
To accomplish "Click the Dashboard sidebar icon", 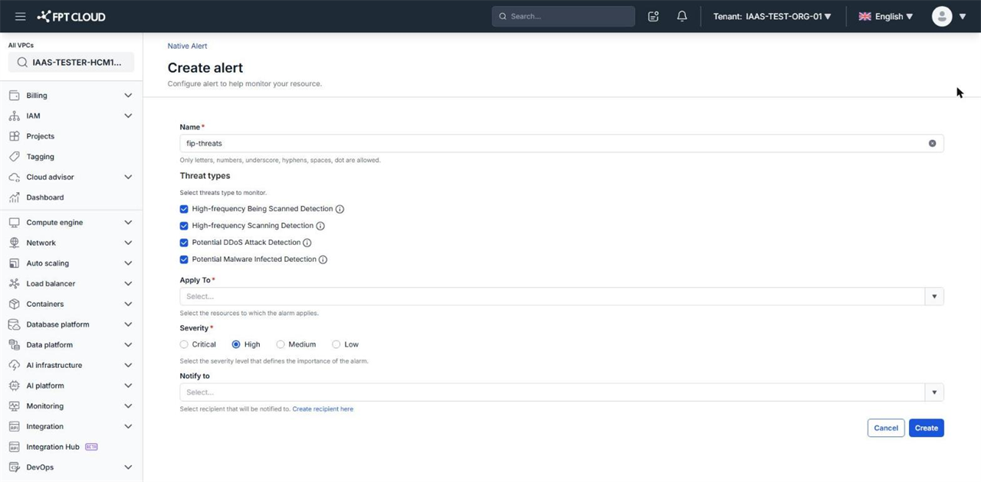I will 14,197.
